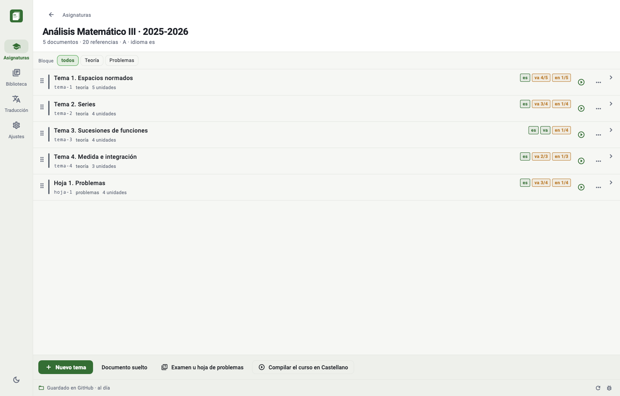620x396 pixels.
Task: Open more options for Tema 3
Action: 598,135
